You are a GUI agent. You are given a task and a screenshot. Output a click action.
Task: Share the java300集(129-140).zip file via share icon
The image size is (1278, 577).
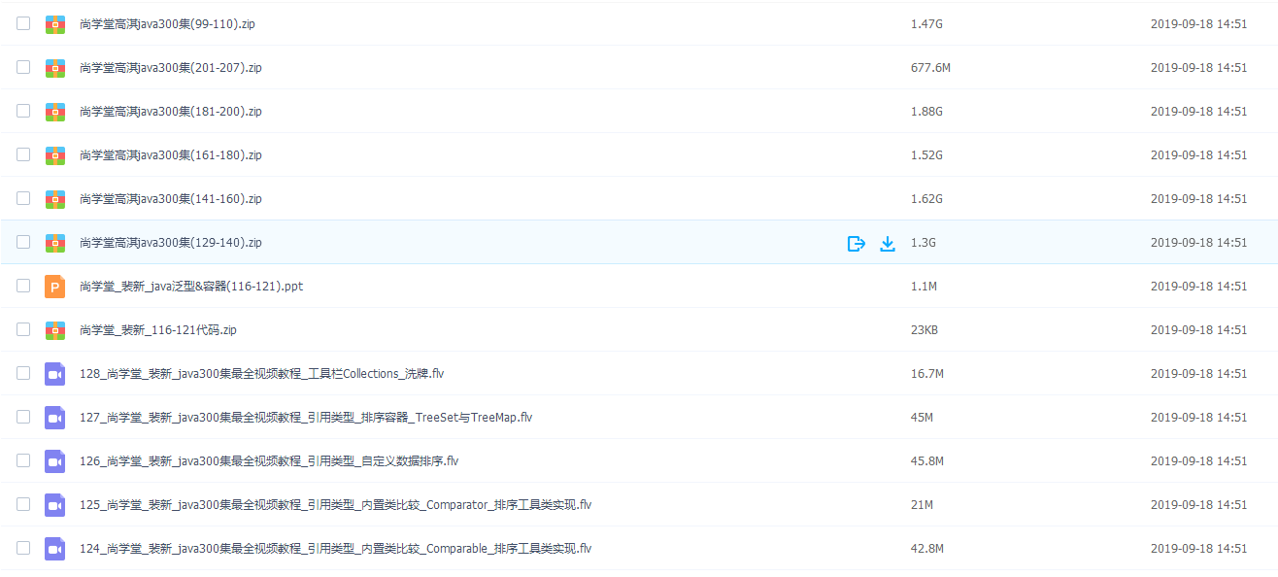point(856,243)
